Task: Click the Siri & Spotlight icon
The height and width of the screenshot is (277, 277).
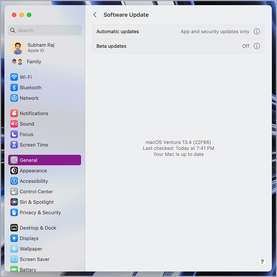Action: point(14,202)
